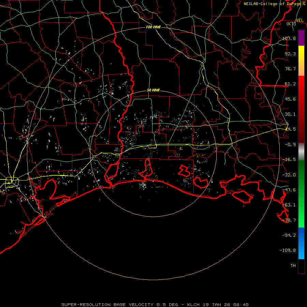Screen dimensions: 307x307
Task: Select the black TH segment of the color bar
Action: (301, 266)
